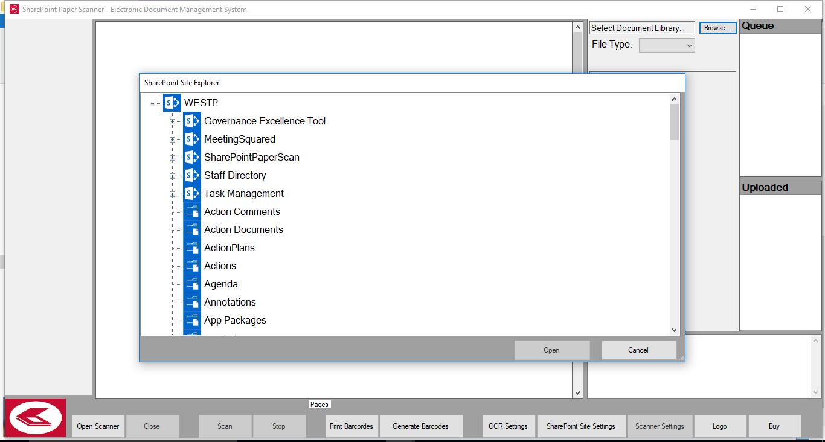Image resolution: width=825 pixels, height=442 pixels.
Task: Click the Action Documents library icon
Action: [192, 229]
